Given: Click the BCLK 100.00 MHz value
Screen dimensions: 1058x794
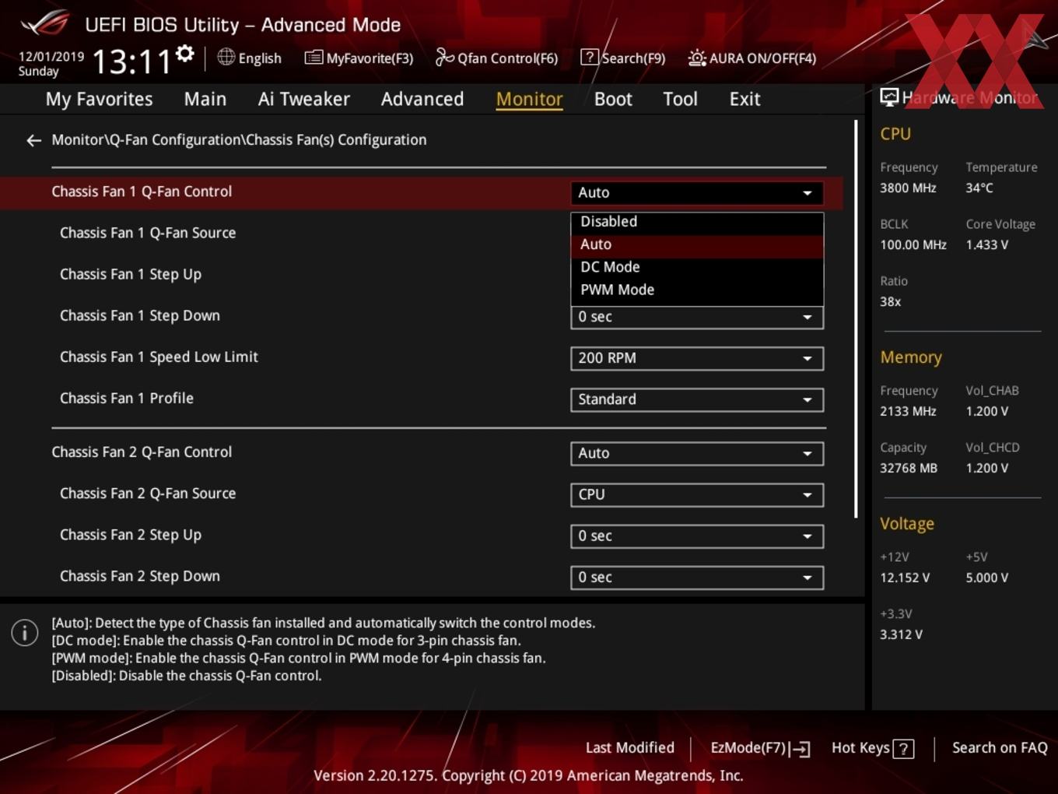Looking at the screenshot, I should pos(913,245).
